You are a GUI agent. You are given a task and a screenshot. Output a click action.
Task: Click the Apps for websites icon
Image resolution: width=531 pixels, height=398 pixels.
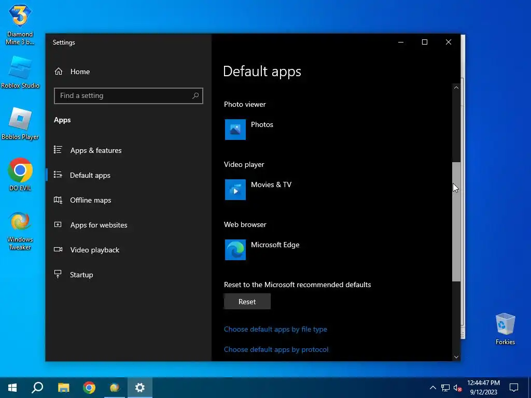point(58,224)
